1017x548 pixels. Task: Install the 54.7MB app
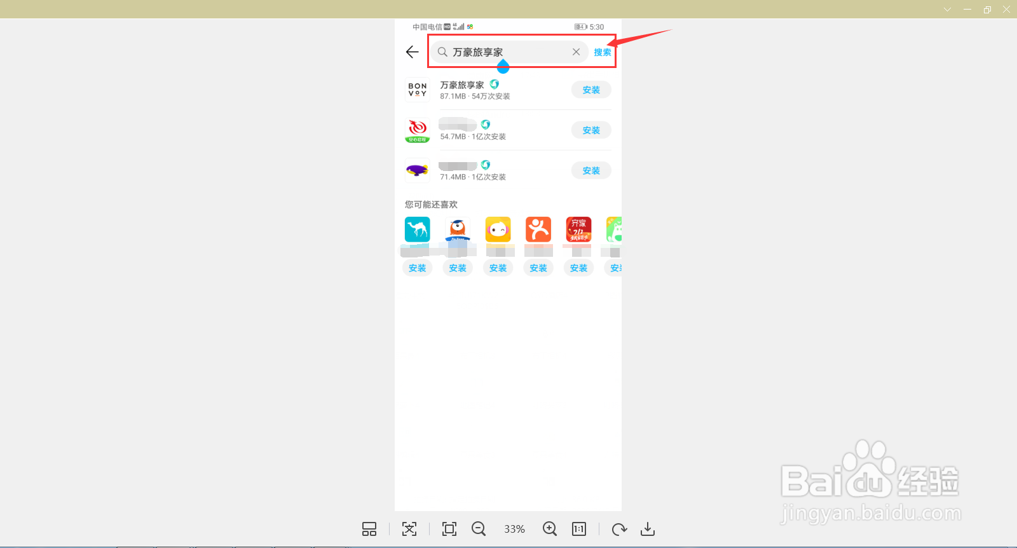pyautogui.click(x=591, y=130)
